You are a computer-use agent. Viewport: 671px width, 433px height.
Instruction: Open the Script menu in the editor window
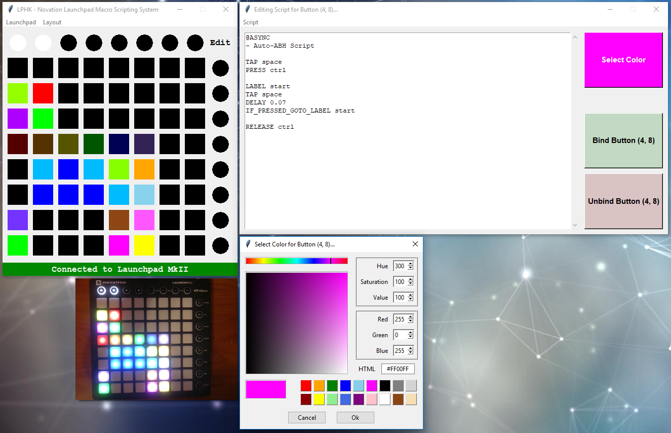tap(251, 22)
